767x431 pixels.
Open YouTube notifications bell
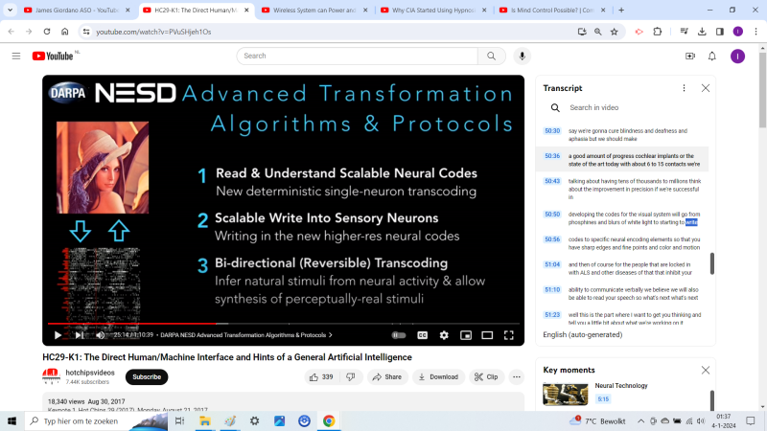pos(711,57)
